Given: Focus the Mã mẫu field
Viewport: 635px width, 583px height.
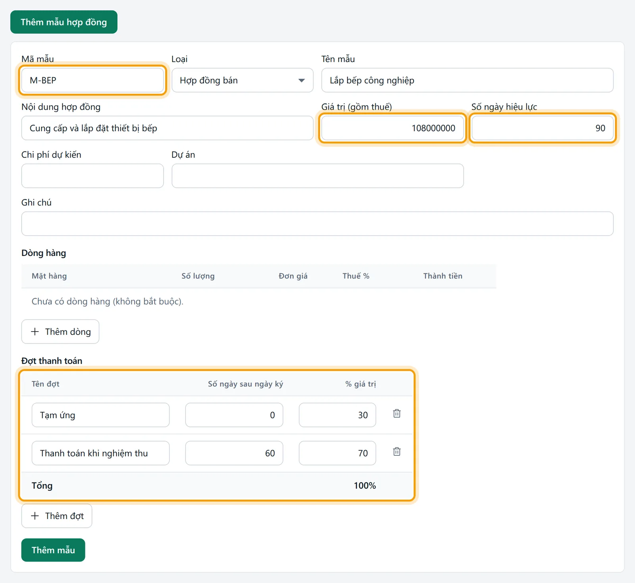Looking at the screenshot, I should [92, 80].
